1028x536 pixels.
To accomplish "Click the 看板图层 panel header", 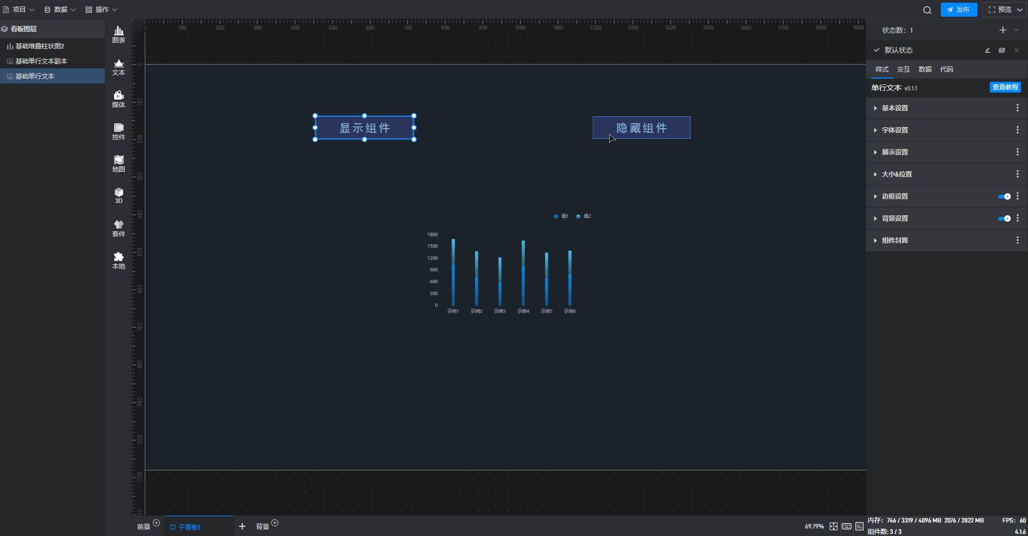I will click(x=52, y=29).
